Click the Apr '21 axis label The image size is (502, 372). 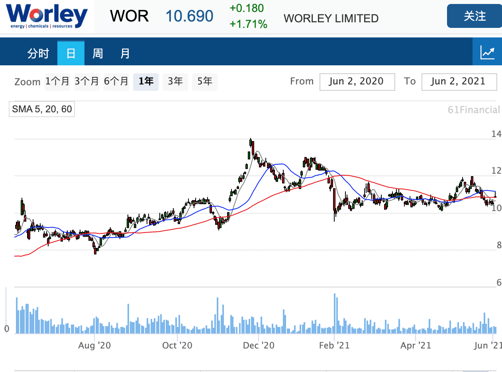click(x=416, y=345)
